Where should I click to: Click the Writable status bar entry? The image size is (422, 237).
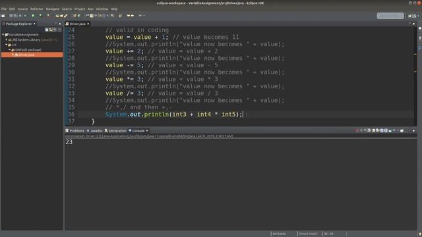coord(279,234)
